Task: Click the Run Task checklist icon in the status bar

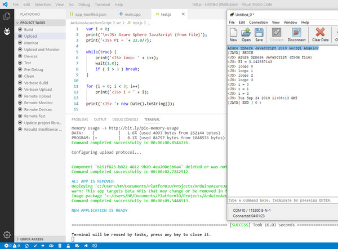Action: [77, 246]
